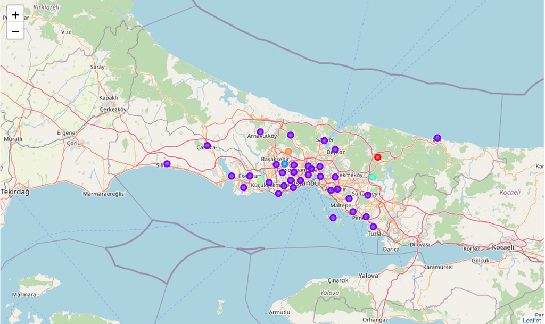Click the Karamürsel town label

pos(438,267)
